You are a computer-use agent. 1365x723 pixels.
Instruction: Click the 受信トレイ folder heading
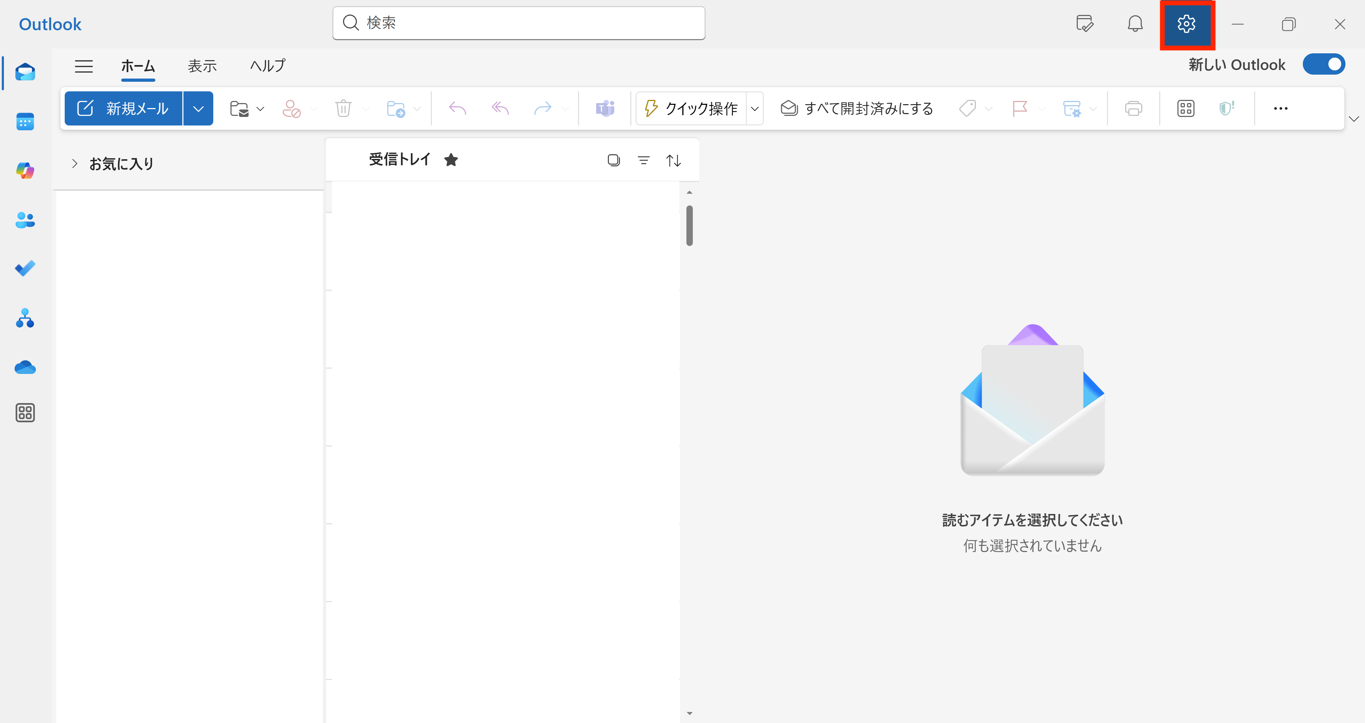coord(400,159)
